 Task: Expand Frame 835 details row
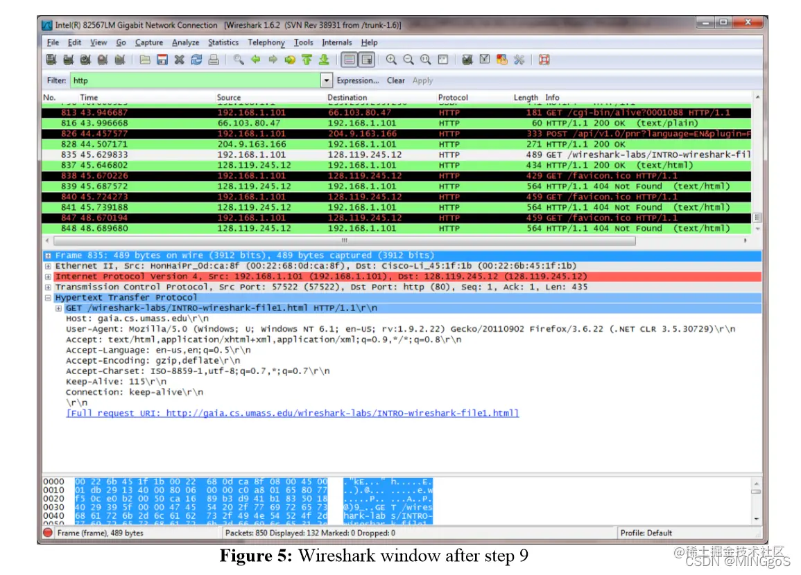pyautogui.click(x=48, y=255)
